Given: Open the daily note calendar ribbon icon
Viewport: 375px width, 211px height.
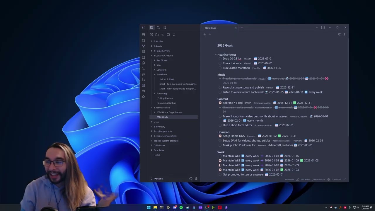Looking at the screenshot, I should pos(143,57).
